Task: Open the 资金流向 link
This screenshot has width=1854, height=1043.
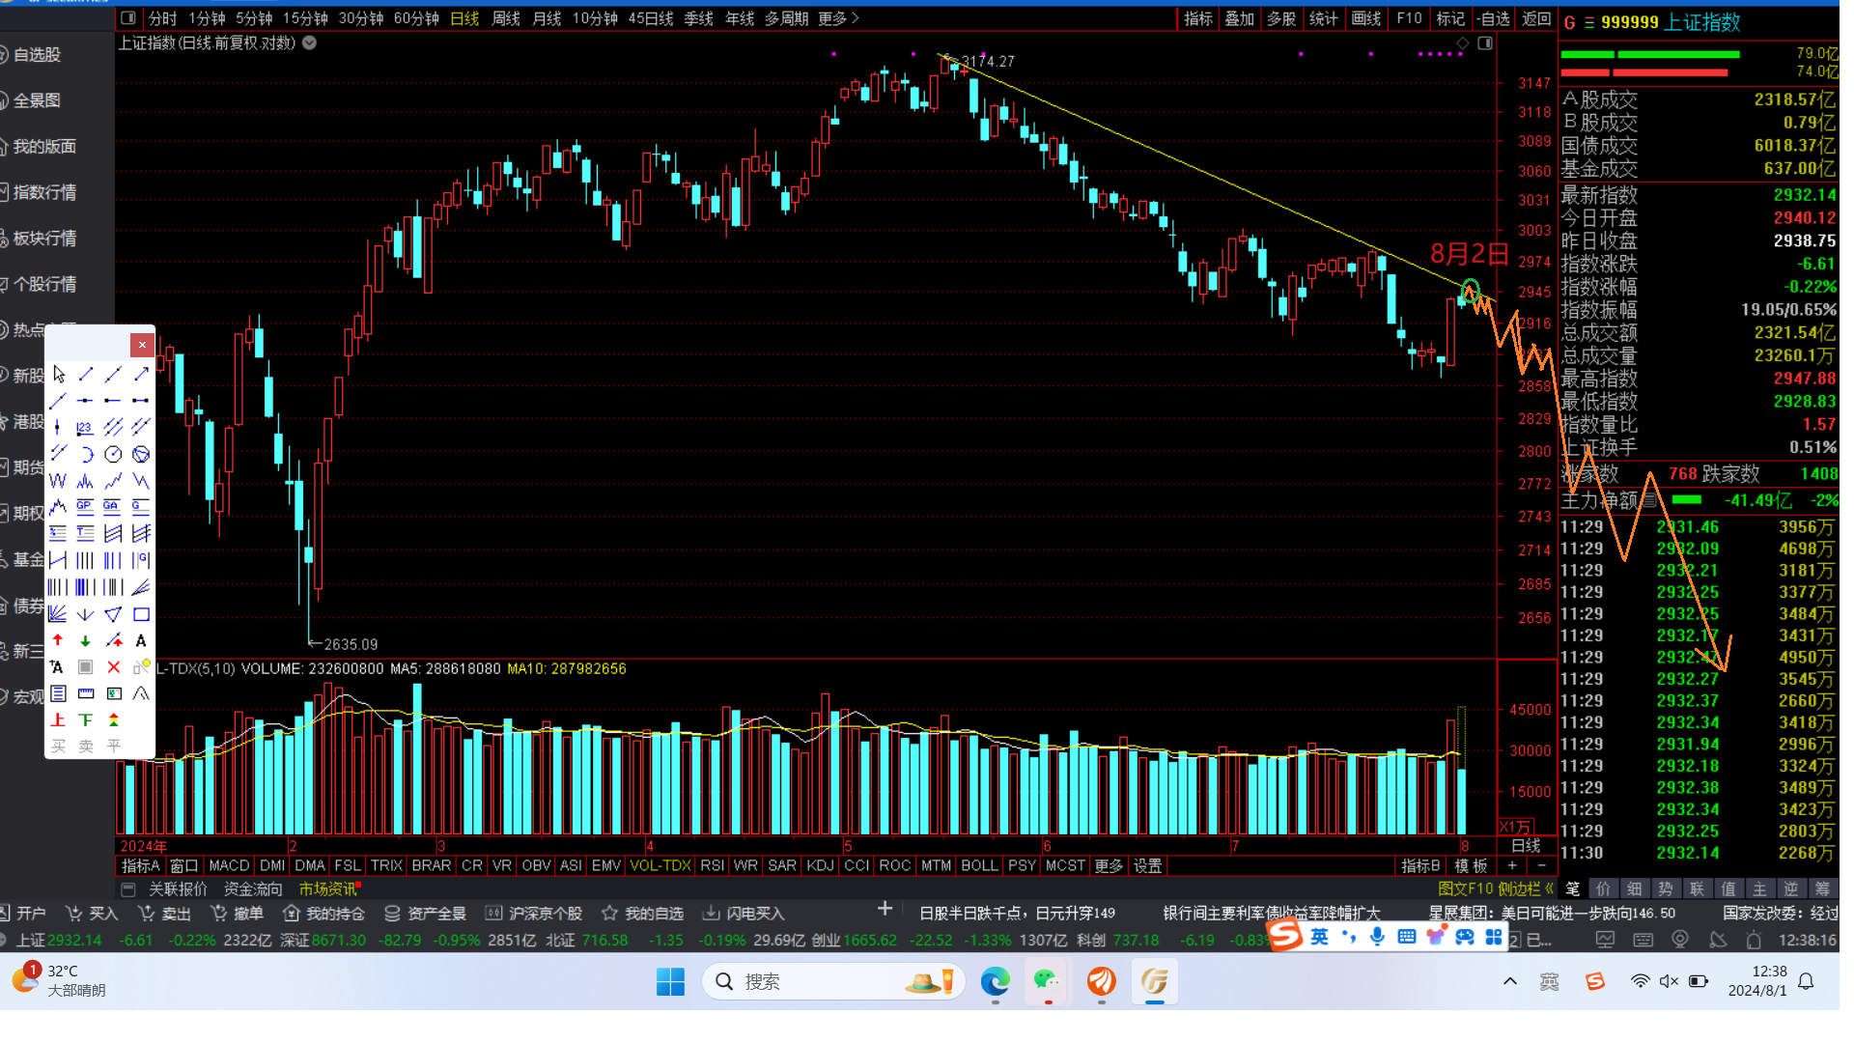Action: [x=253, y=888]
